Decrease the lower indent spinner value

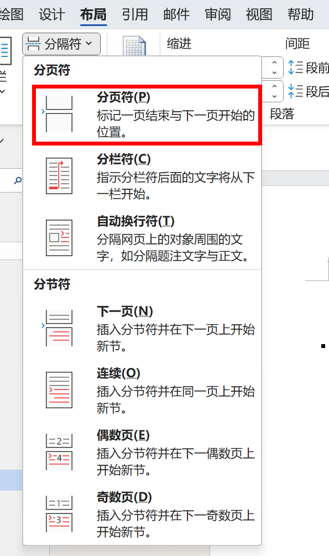pos(274,96)
